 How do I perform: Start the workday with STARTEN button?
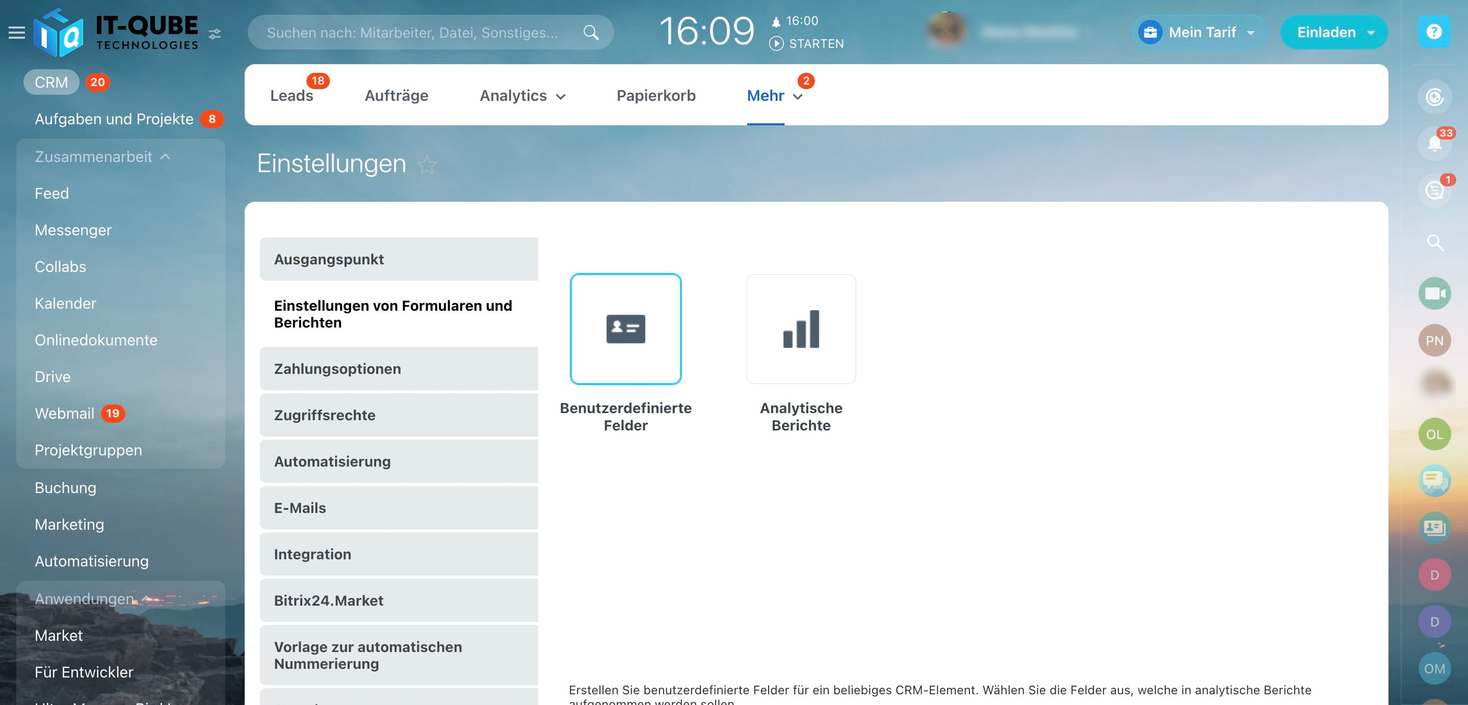click(806, 44)
